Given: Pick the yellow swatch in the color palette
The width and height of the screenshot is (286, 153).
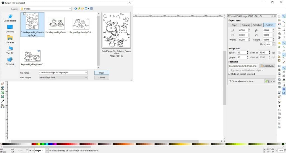Looking at the screenshot, I should pyautogui.click(x=39, y=144).
